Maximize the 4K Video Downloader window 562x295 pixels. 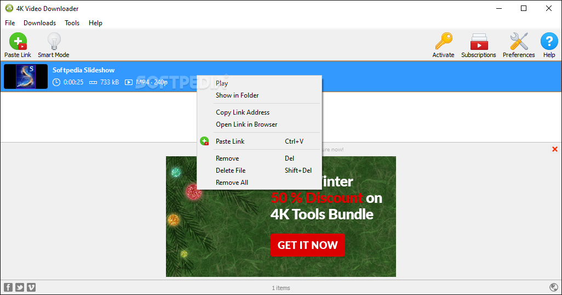(524, 8)
